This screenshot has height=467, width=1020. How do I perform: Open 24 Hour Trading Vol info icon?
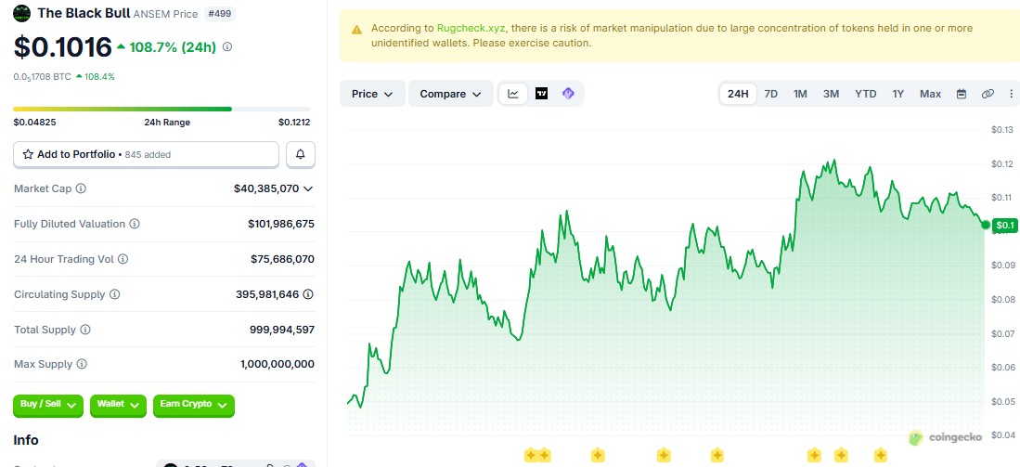coord(123,259)
